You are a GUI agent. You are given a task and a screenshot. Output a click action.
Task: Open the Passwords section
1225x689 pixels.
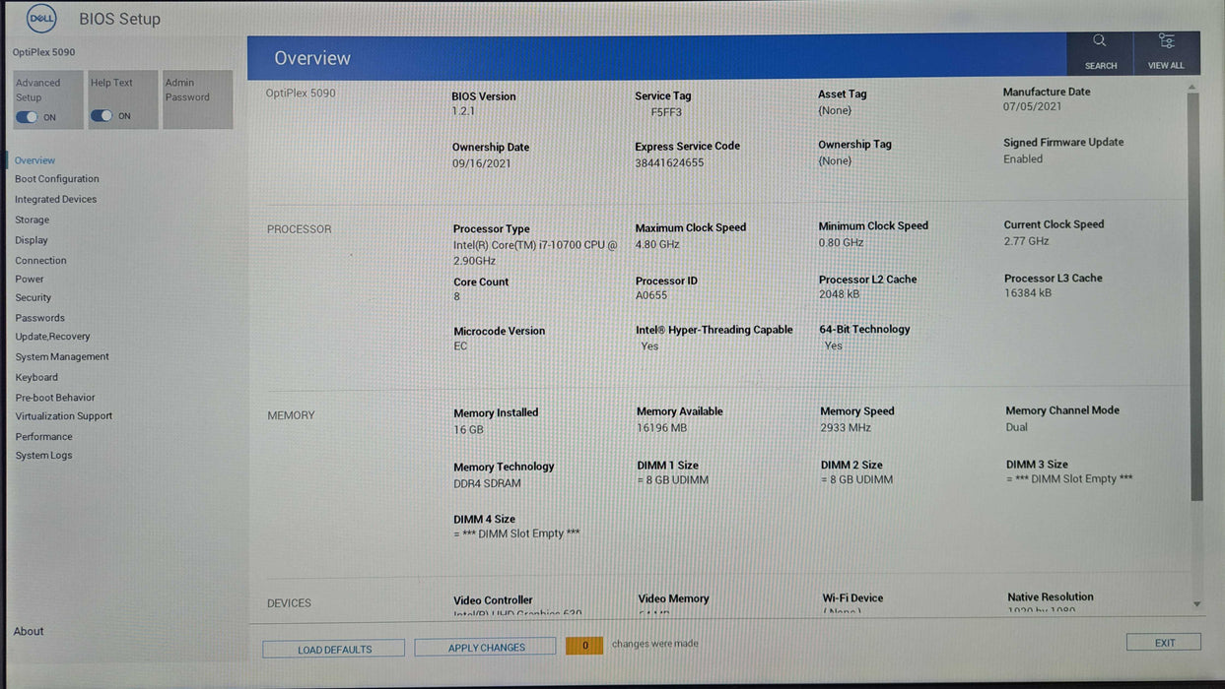pyautogui.click(x=39, y=318)
